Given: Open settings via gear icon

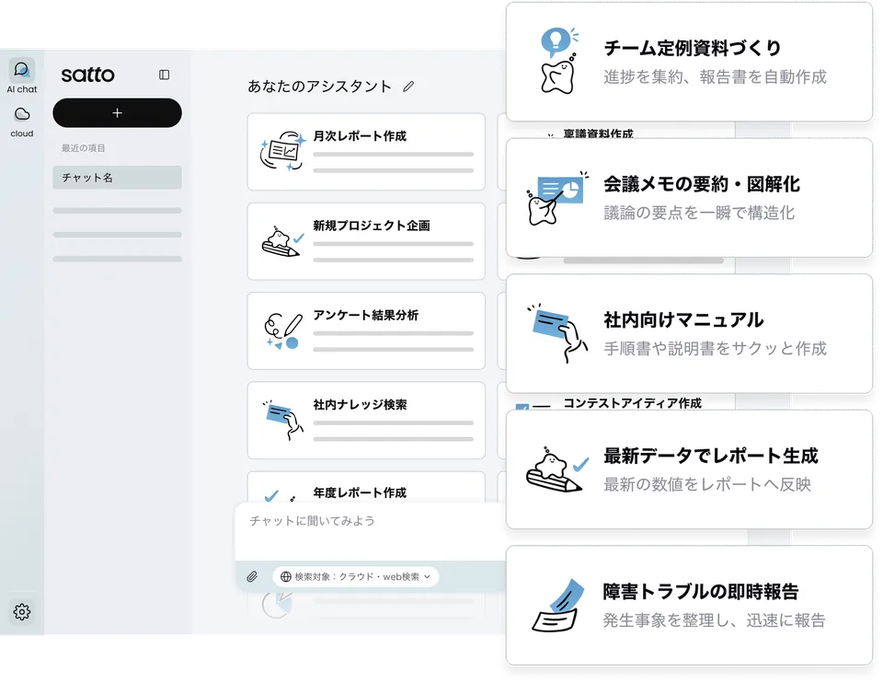Looking at the screenshot, I should click(22, 611).
